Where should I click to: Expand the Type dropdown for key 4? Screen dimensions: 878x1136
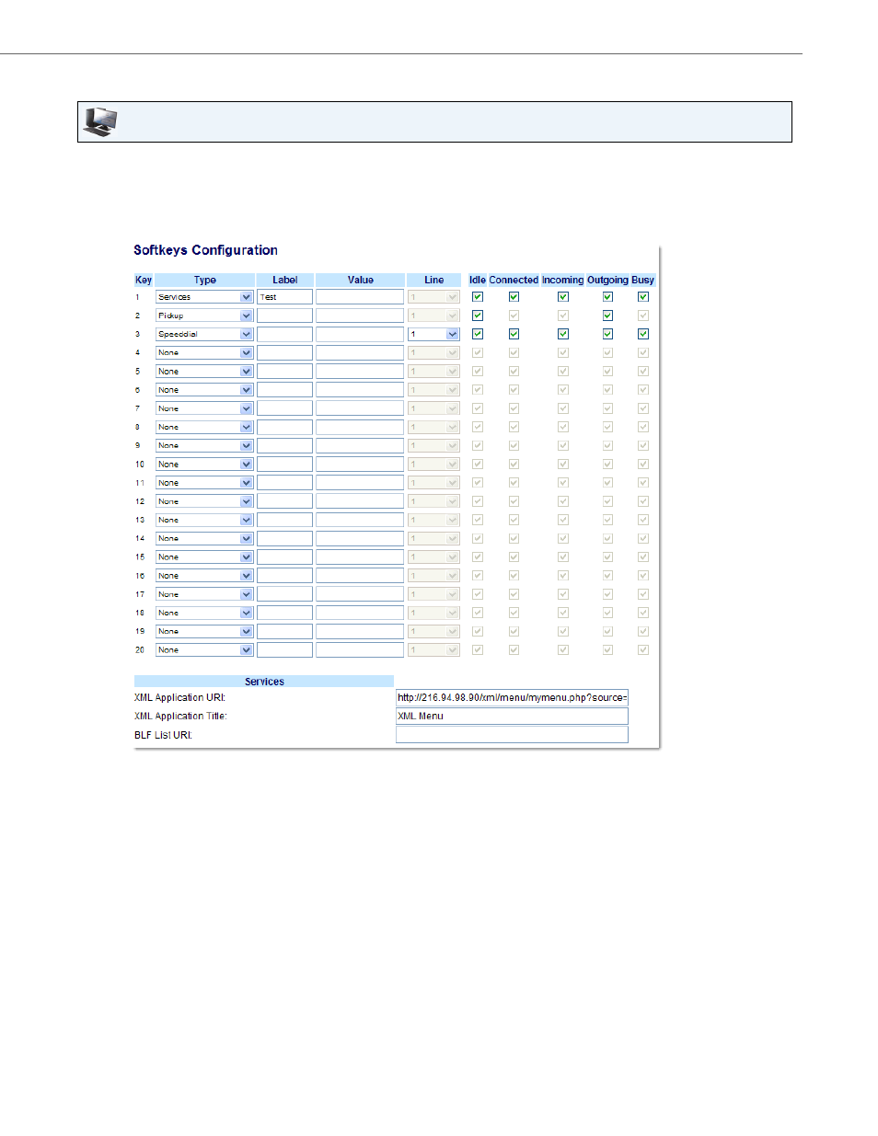click(203, 352)
